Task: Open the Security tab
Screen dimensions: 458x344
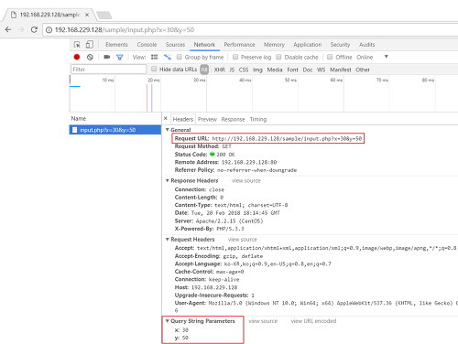Action: (x=340, y=45)
